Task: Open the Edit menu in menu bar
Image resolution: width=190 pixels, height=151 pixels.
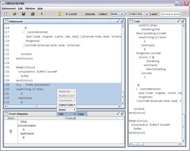Action: coord(20,9)
